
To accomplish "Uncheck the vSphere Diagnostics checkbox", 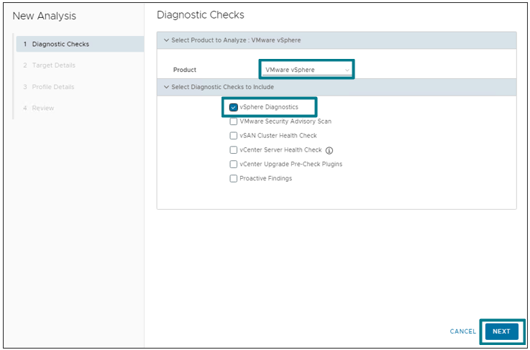I will pos(234,107).
